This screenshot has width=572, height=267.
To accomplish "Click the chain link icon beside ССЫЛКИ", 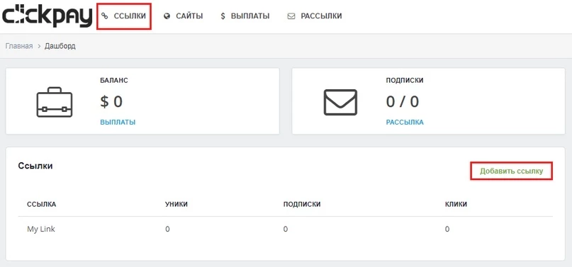I will tap(105, 16).
